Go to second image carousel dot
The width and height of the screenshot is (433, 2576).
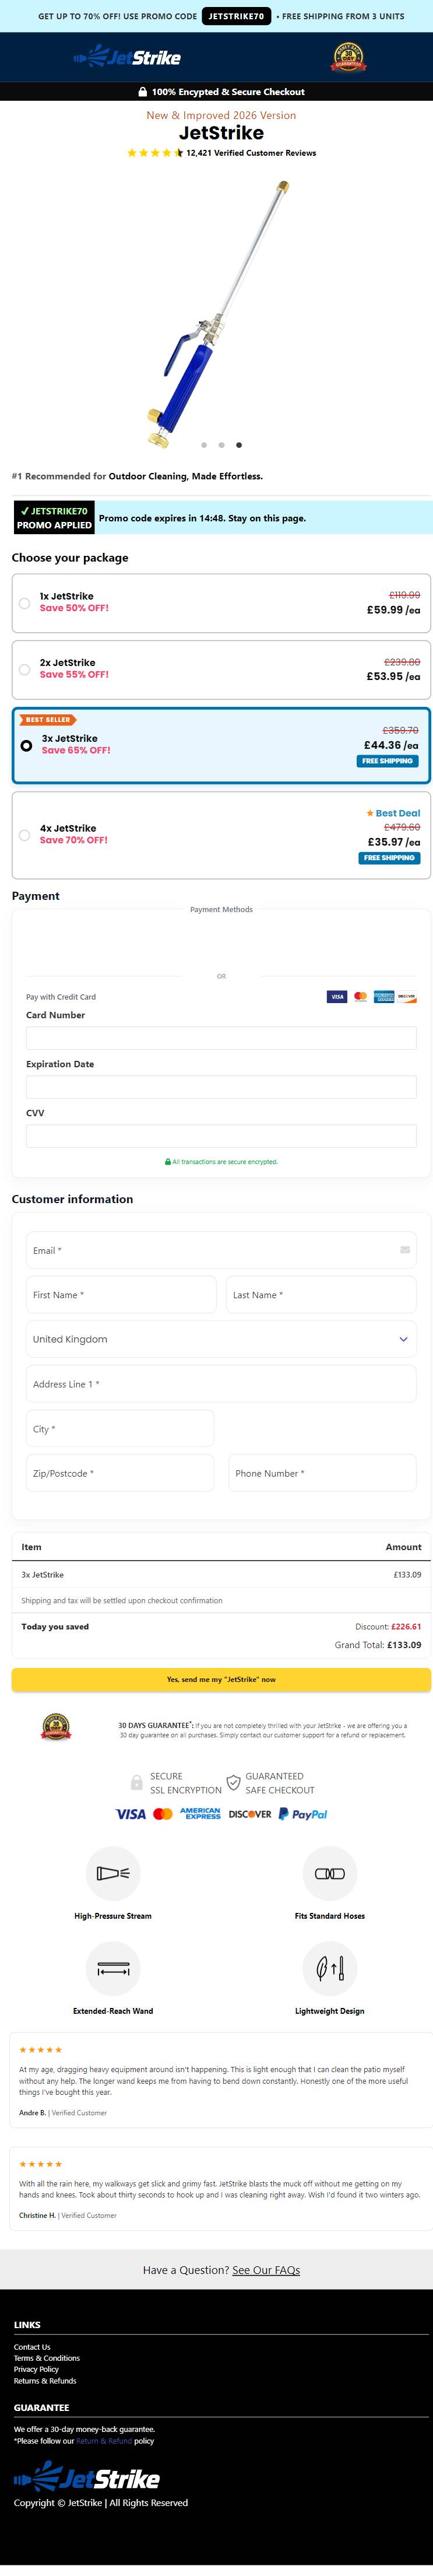coord(221,445)
